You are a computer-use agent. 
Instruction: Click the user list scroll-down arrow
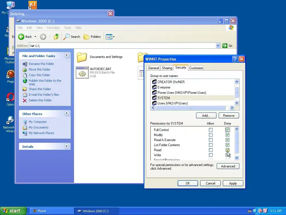[x=237, y=103]
